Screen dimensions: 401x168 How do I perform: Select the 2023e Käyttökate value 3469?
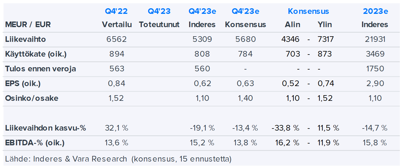coord(375,54)
